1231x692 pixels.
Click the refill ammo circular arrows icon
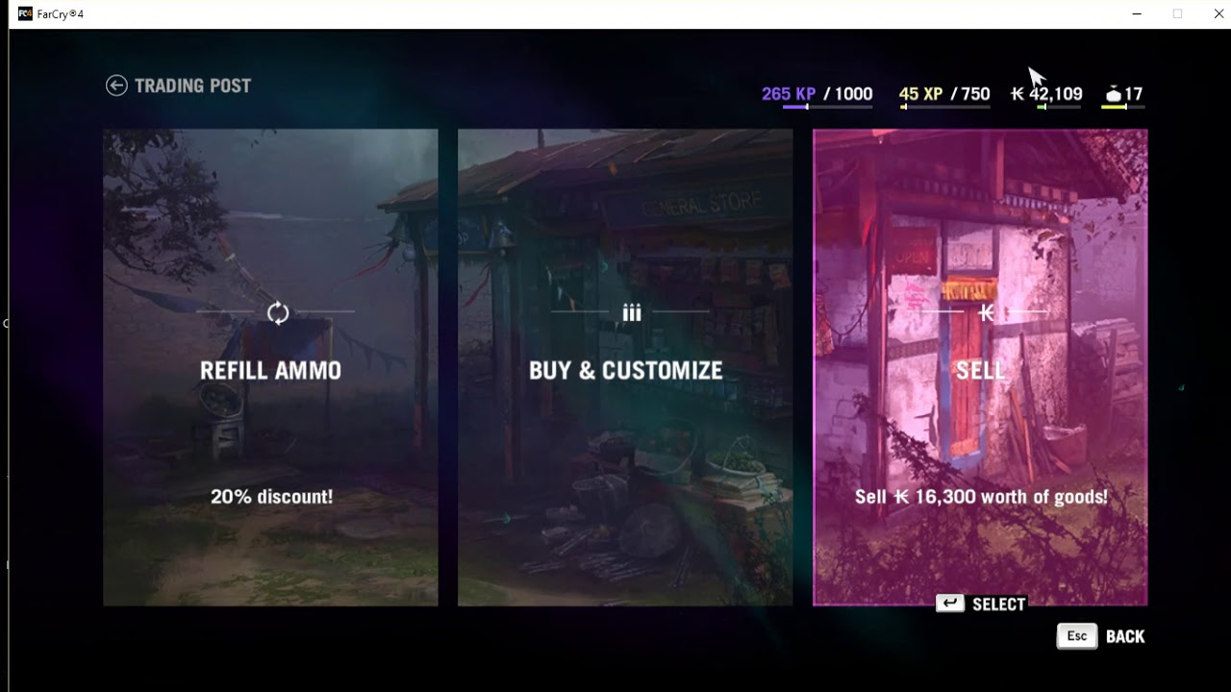[x=278, y=312]
